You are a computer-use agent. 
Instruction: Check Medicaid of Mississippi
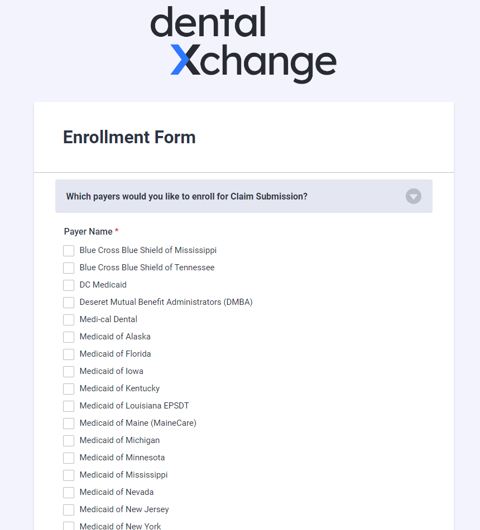[x=69, y=475]
